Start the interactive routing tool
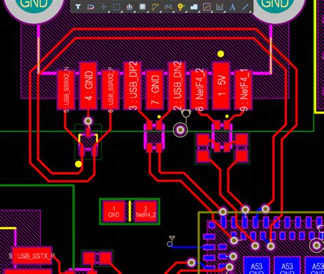Screen dimensions: 324x274 pyautogui.click(x=155, y=7)
